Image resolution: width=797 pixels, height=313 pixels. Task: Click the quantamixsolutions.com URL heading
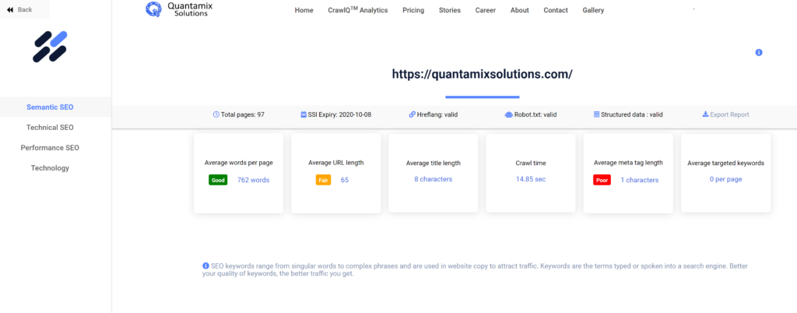[x=483, y=74]
